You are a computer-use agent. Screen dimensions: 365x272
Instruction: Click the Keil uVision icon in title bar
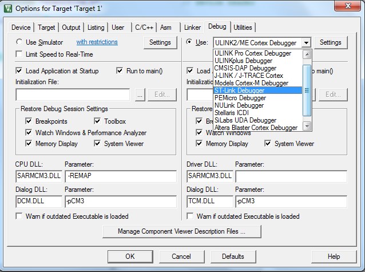pos(8,9)
